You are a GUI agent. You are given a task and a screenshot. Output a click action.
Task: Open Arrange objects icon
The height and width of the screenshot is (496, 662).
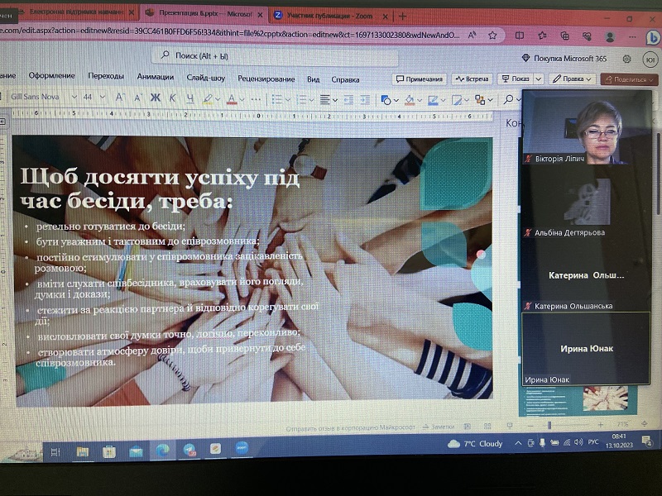480,100
